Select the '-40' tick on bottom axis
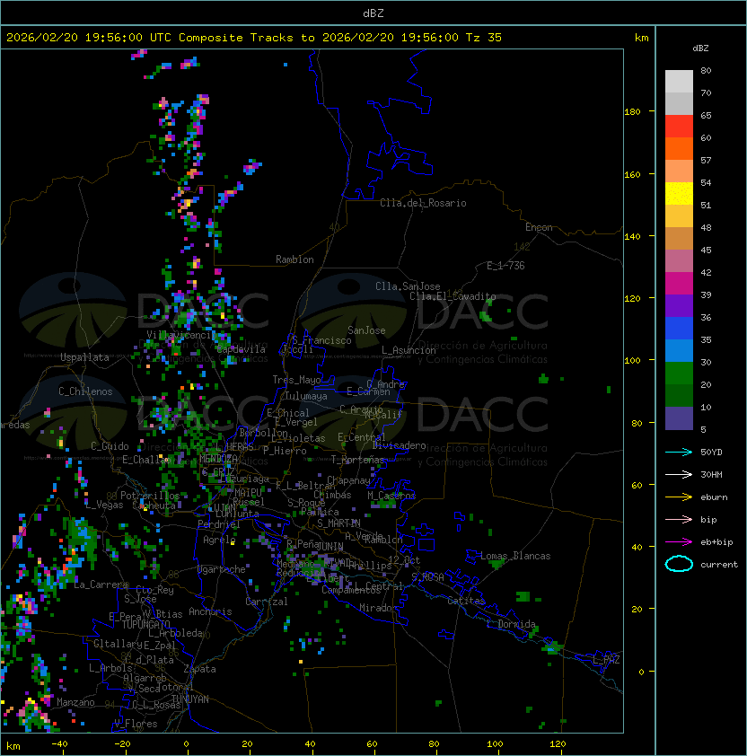The width and height of the screenshot is (747, 756). [59, 744]
